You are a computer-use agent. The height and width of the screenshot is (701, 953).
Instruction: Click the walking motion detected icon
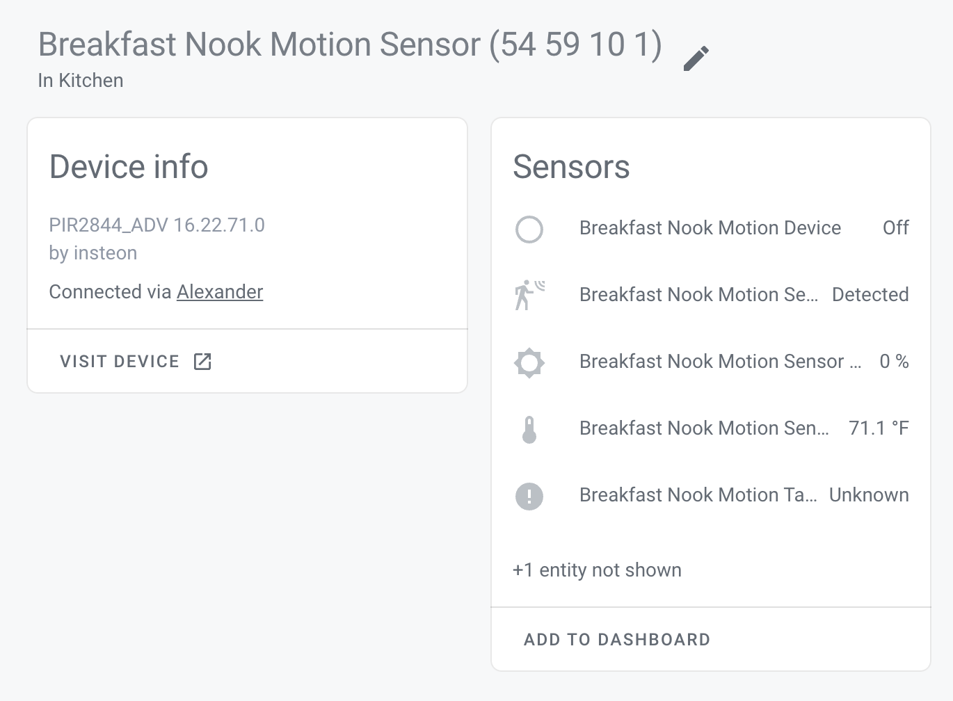pos(529,296)
